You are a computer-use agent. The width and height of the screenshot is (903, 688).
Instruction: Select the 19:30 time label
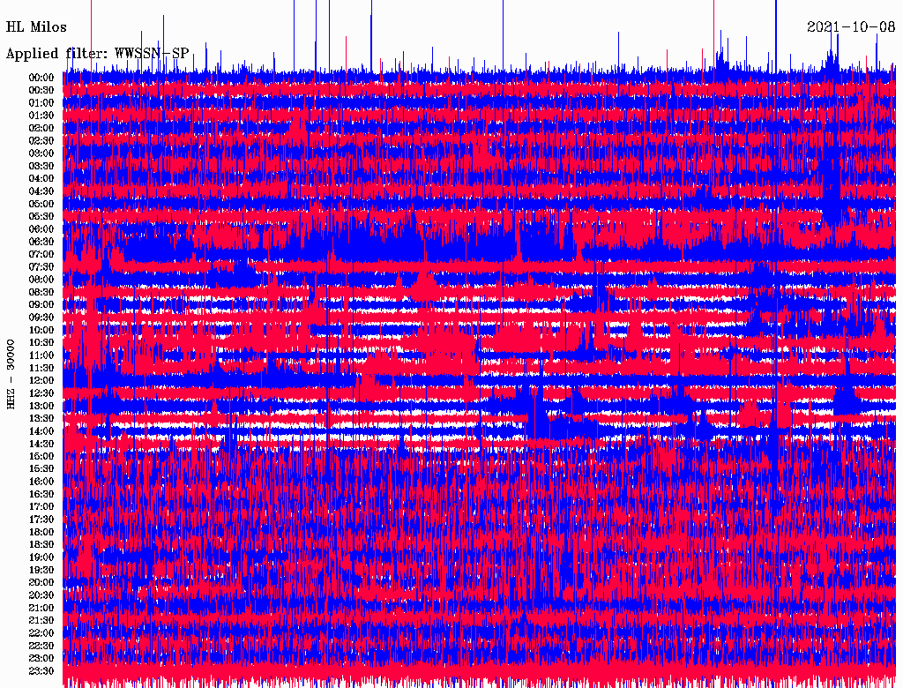tap(41, 570)
